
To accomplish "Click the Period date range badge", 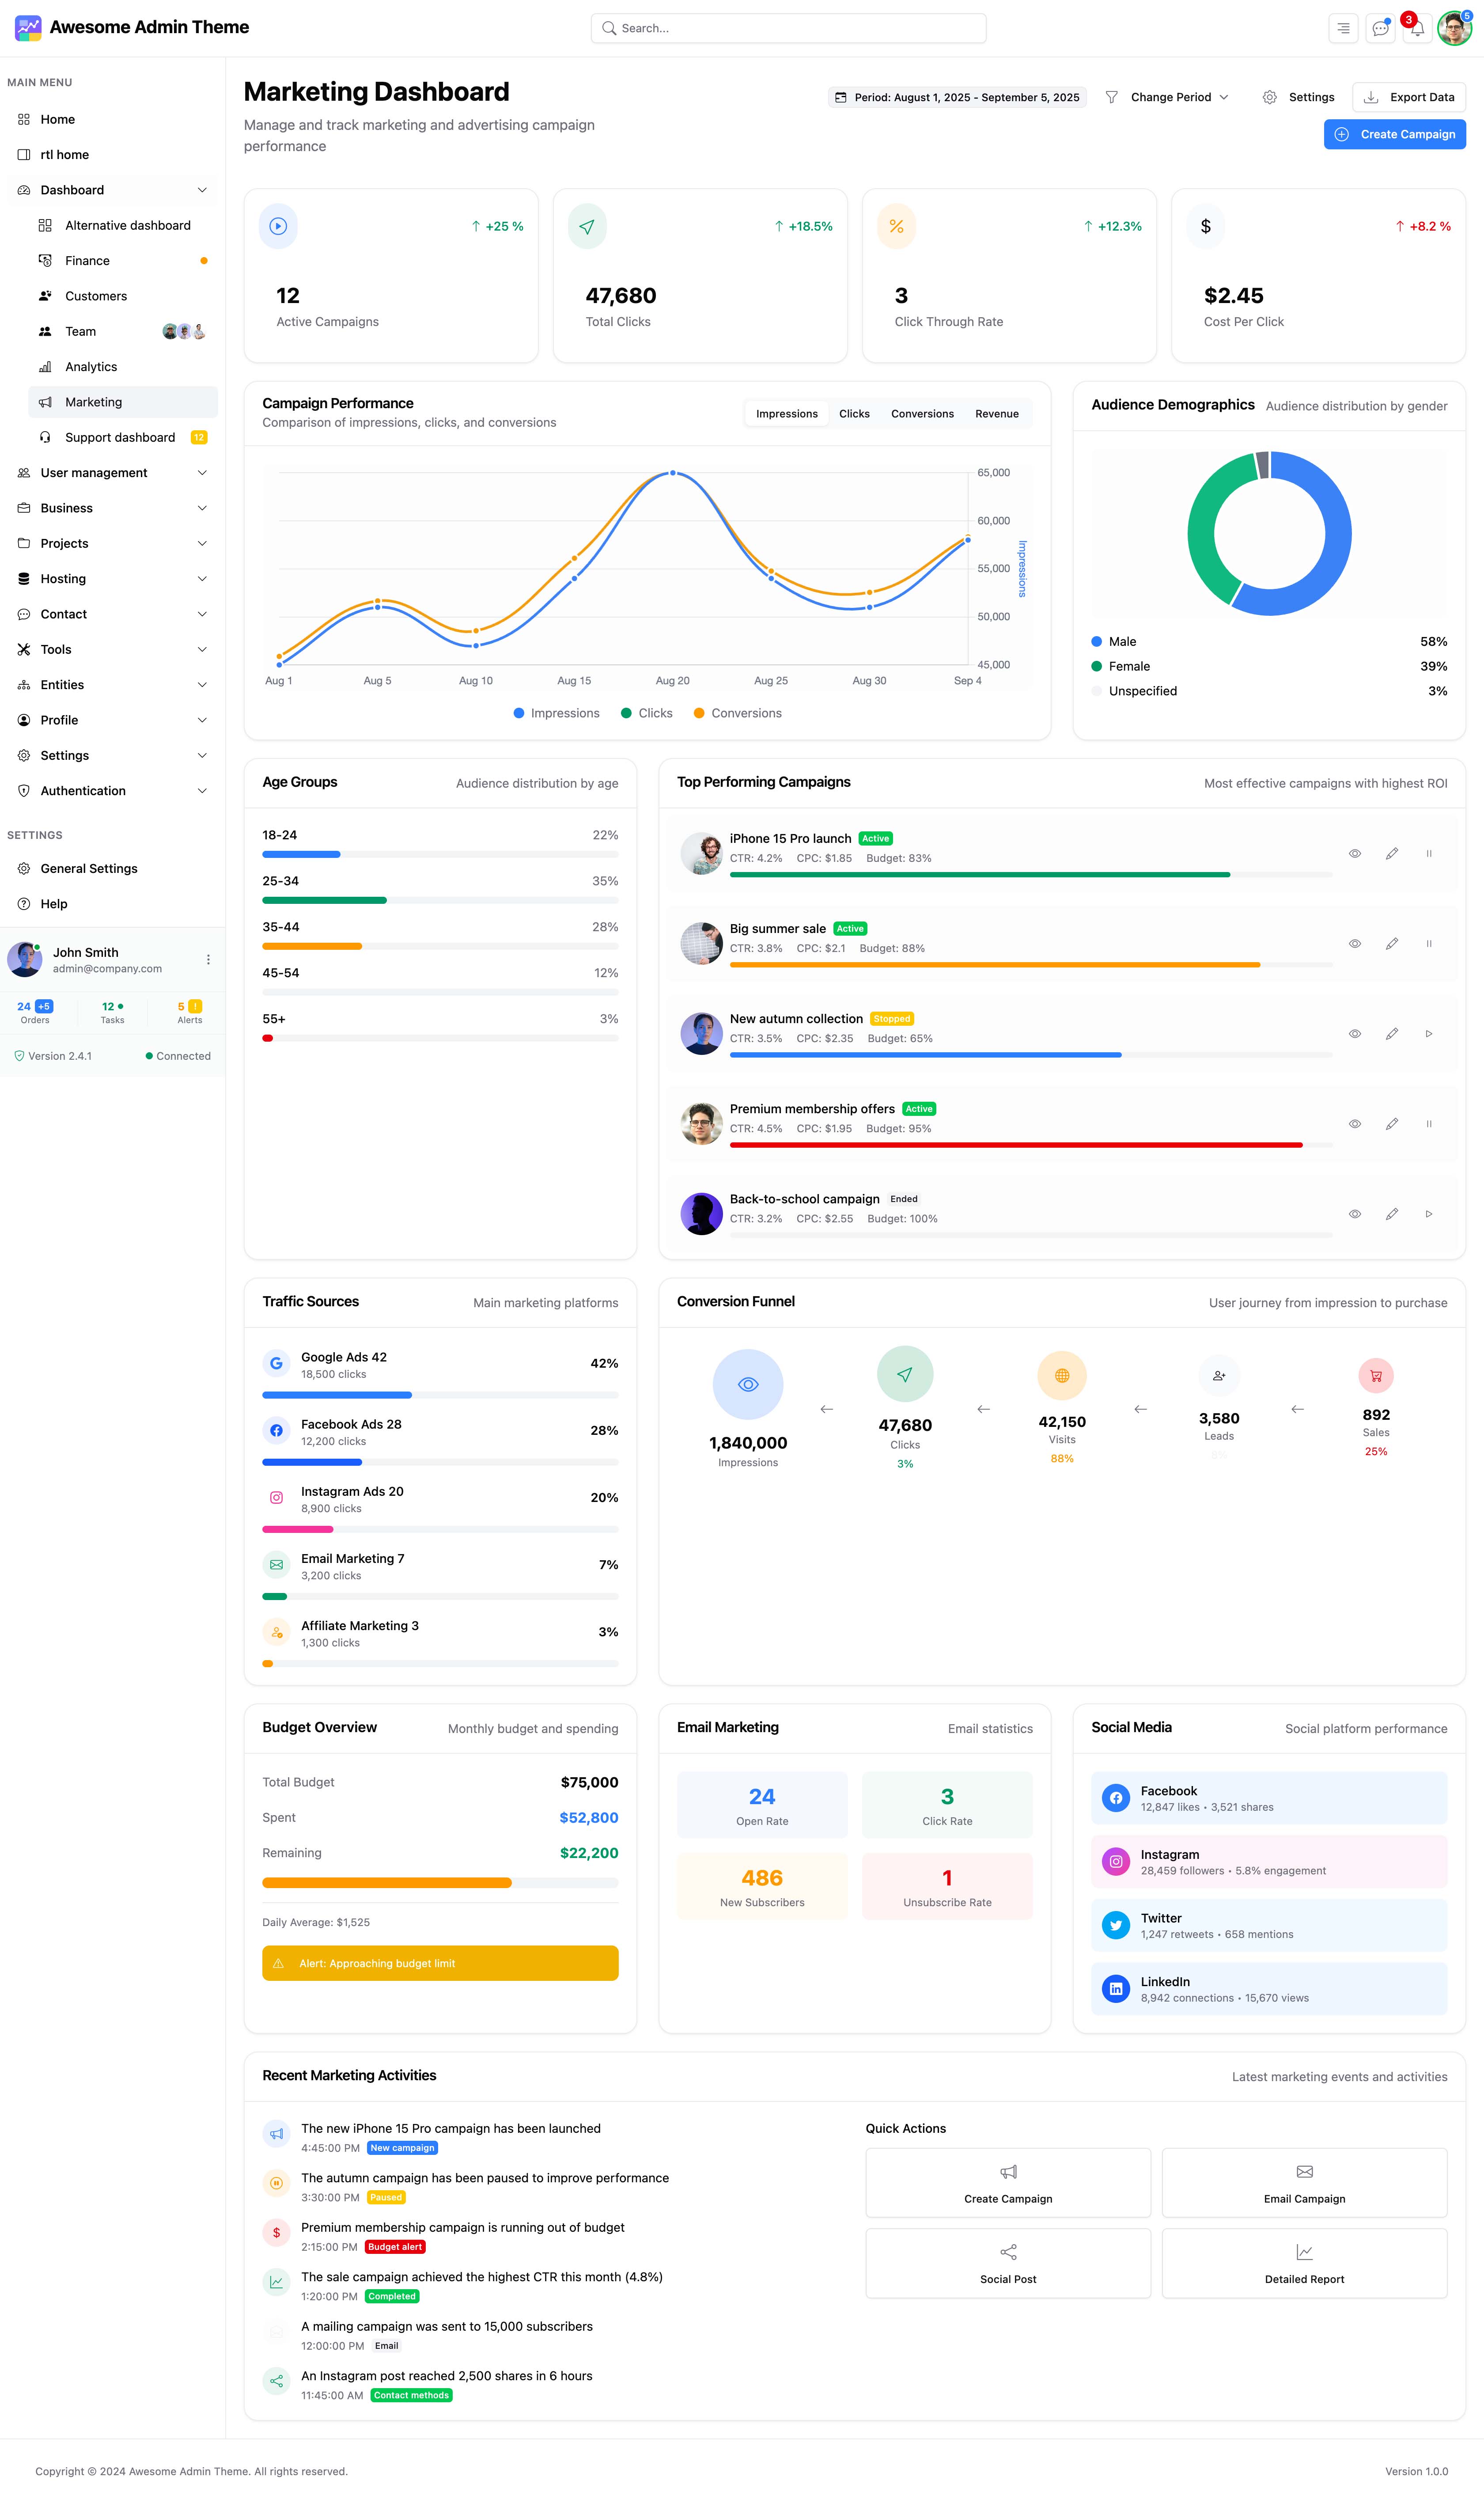I will 957,97.
